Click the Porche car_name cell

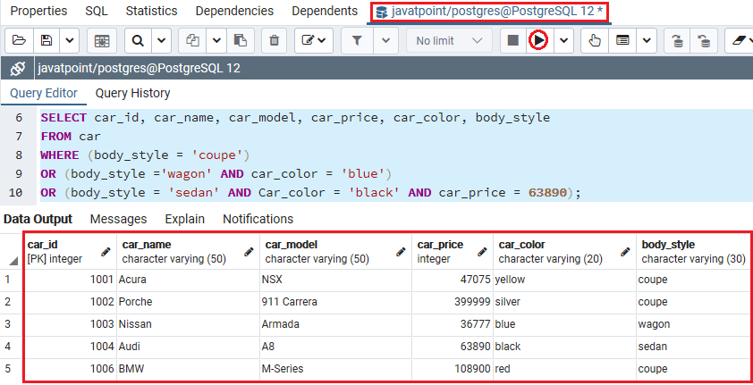pyautogui.click(x=188, y=302)
